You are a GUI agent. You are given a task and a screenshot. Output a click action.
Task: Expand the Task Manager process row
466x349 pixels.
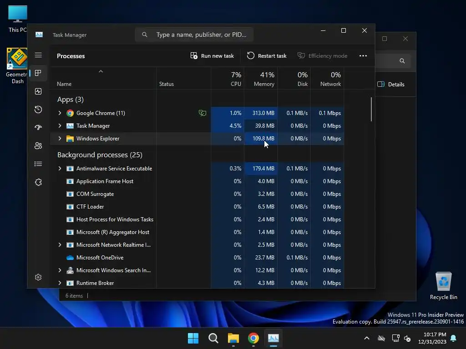click(60, 126)
